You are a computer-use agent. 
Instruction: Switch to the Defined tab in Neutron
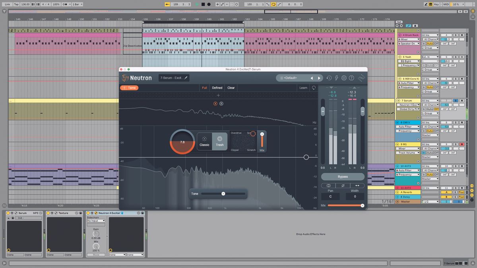[217, 87]
